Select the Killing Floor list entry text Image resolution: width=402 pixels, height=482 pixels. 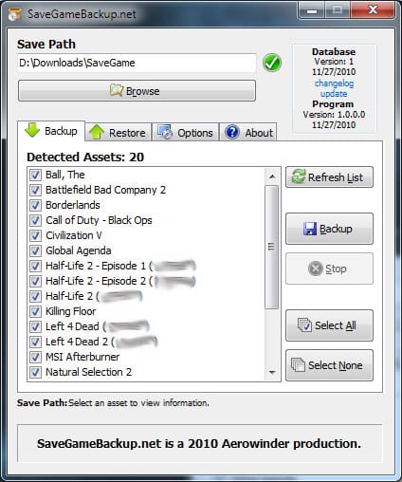[71, 311]
